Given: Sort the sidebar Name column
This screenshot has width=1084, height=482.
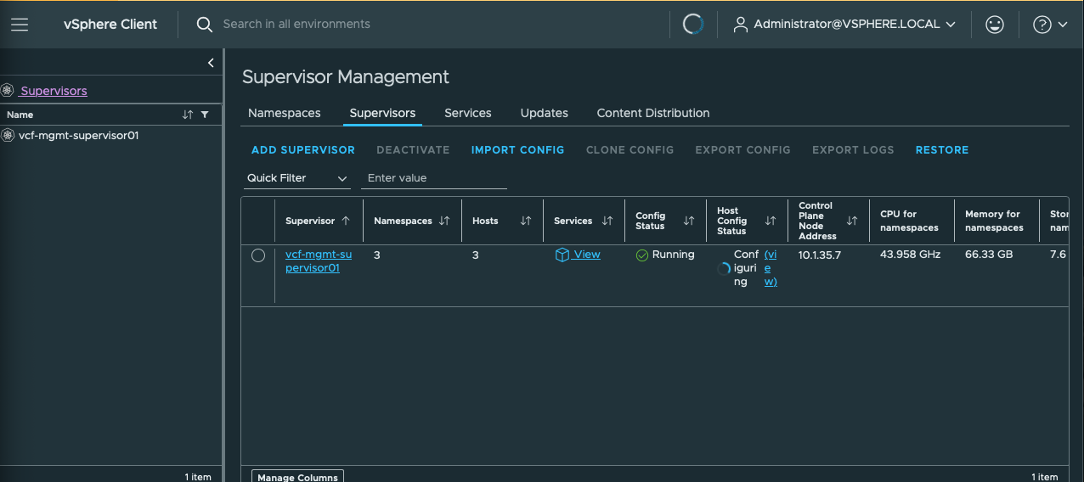Looking at the screenshot, I should (188, 115).
